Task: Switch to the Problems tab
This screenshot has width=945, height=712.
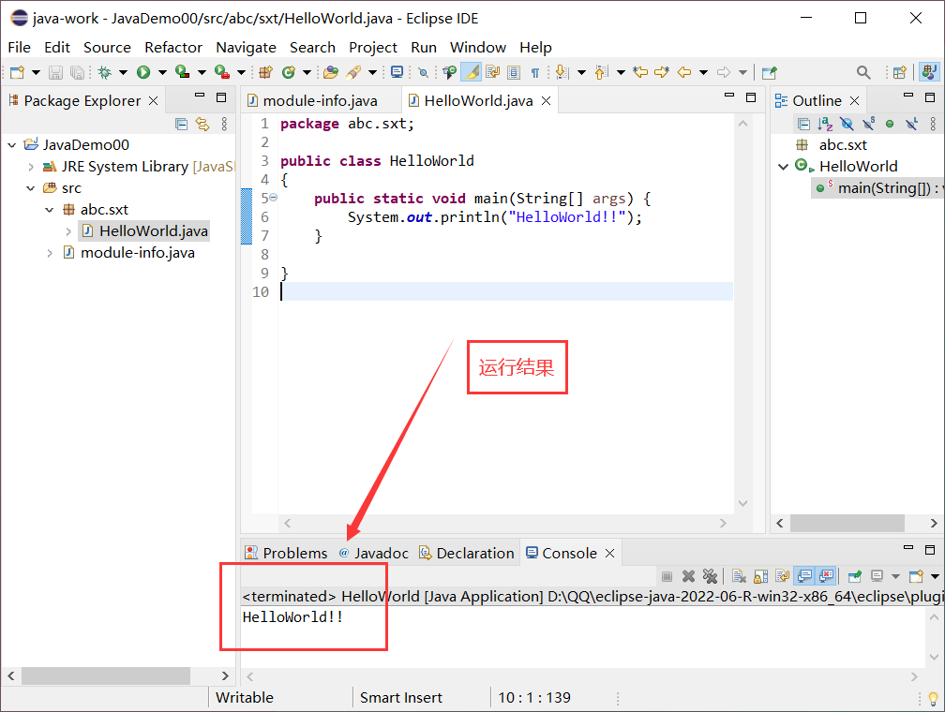Action: coord(286,553)
